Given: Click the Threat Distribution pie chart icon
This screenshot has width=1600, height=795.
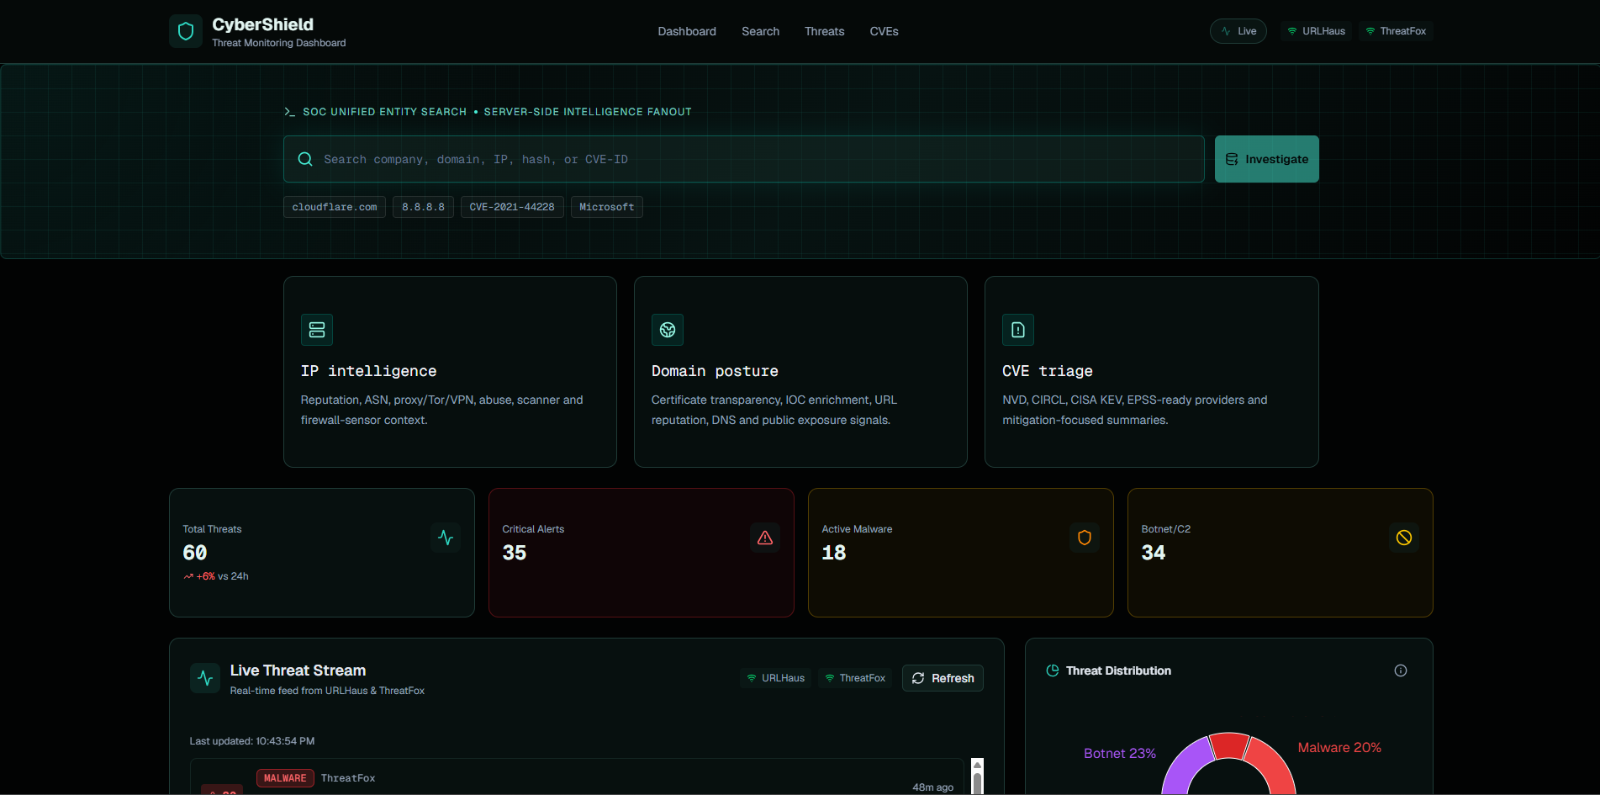Looking at the screenshot, I should (x=1053, y=670).
